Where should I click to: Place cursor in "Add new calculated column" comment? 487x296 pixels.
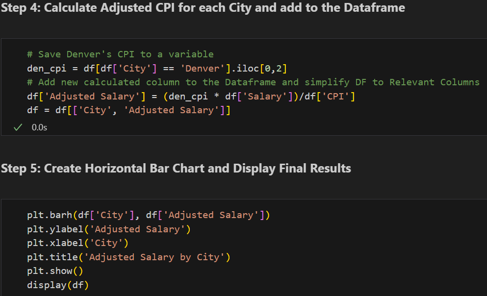(253, 82)
